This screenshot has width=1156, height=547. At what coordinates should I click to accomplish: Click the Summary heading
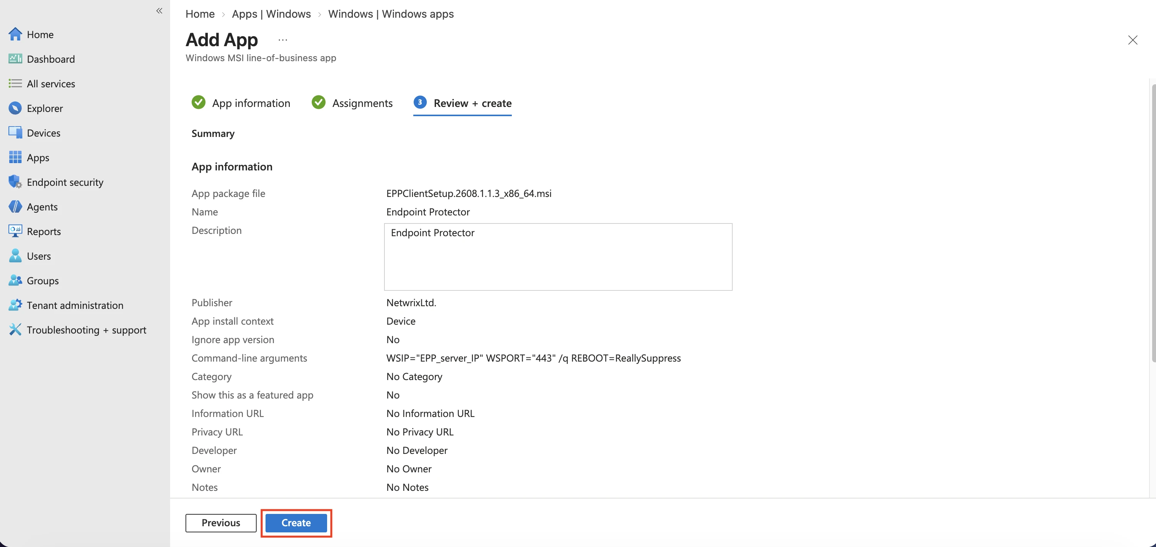click(x=213, y=133)
